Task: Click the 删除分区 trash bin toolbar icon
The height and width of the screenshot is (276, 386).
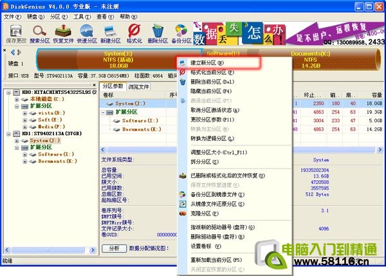Action: pos(158,33)
